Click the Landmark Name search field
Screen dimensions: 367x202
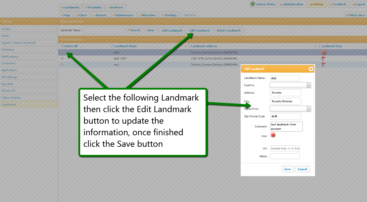tap(103, 30)
